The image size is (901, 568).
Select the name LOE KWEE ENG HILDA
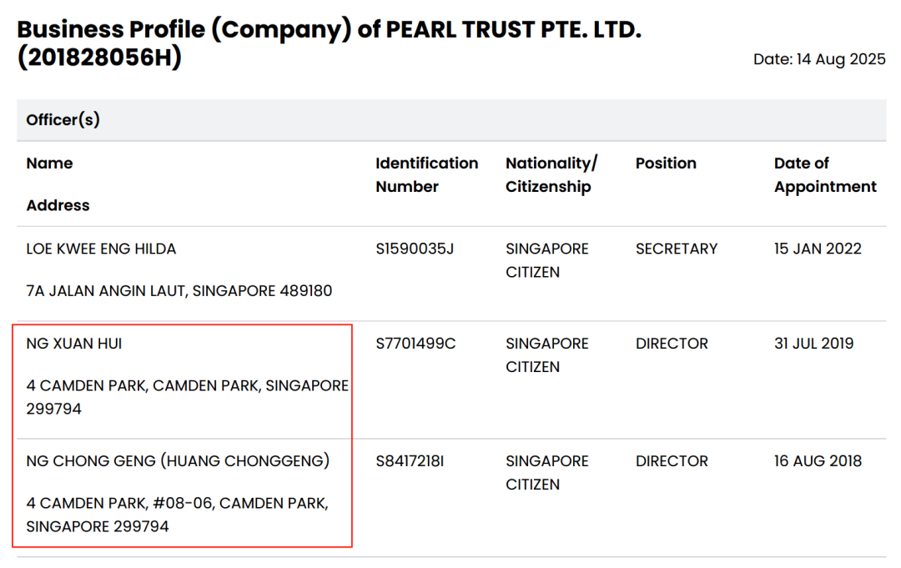(101, 249)
